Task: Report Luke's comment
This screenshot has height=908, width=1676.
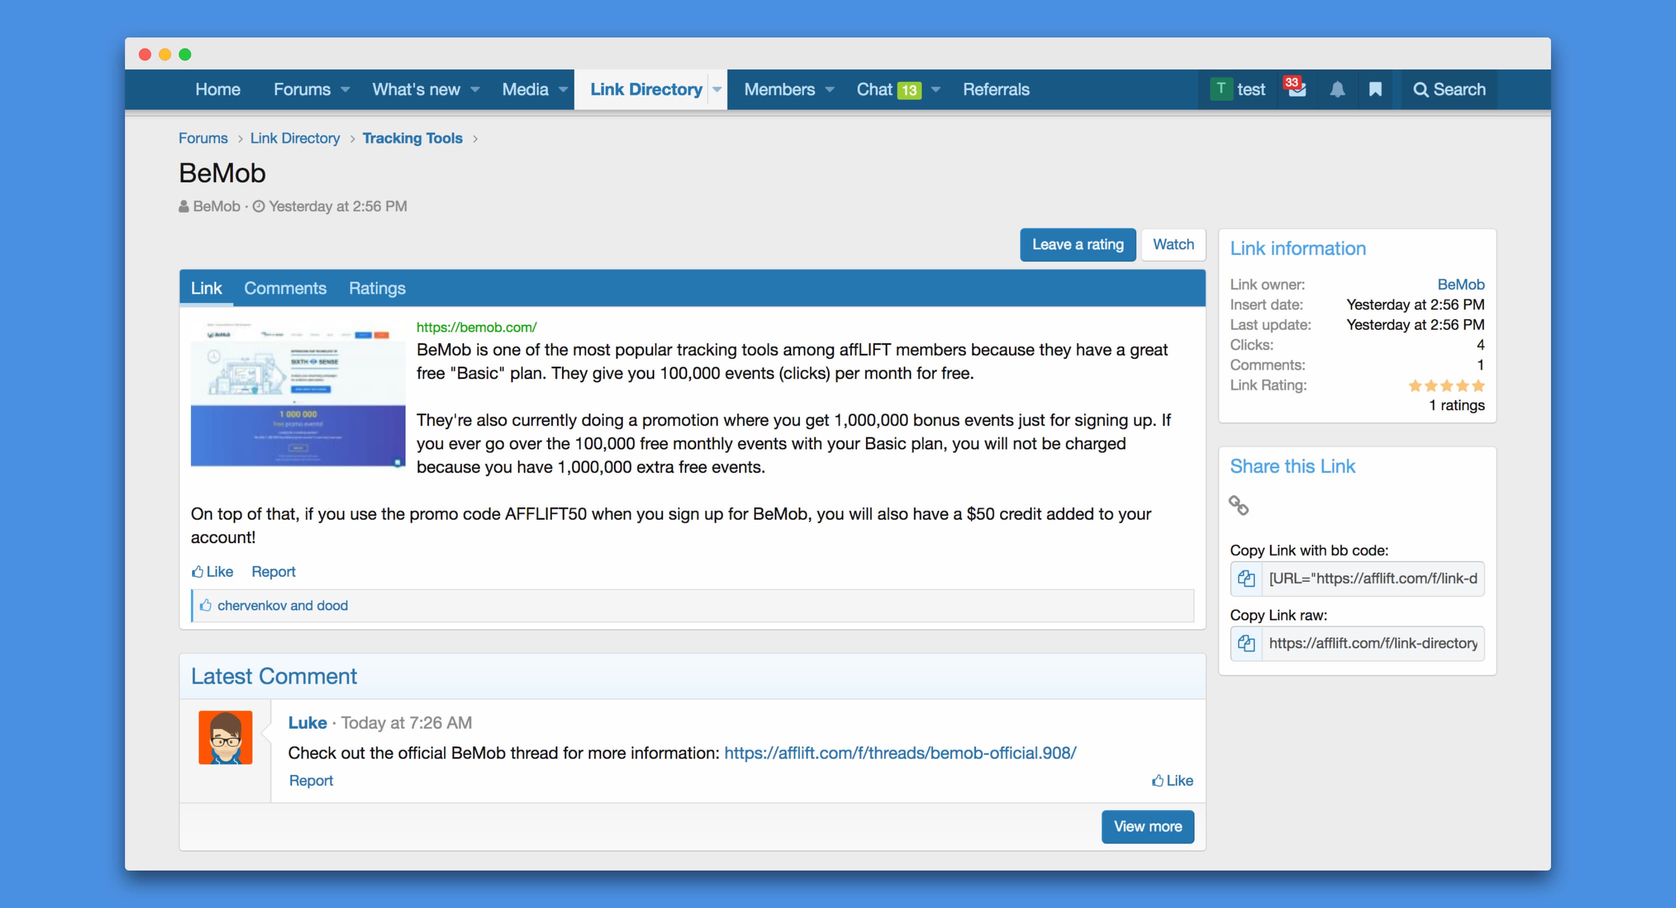Action: (311, 780)
